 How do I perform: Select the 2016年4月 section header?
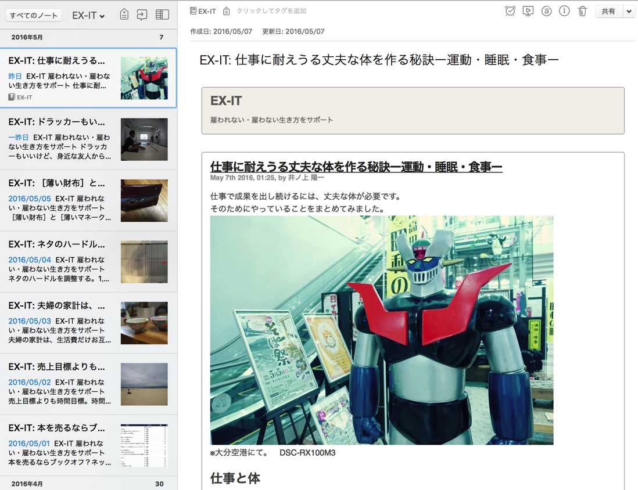pyautogui.click(x=88, y=484)
